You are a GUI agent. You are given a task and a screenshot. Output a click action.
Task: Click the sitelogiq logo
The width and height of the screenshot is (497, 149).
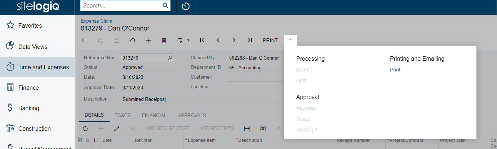[x=38, y=6]
